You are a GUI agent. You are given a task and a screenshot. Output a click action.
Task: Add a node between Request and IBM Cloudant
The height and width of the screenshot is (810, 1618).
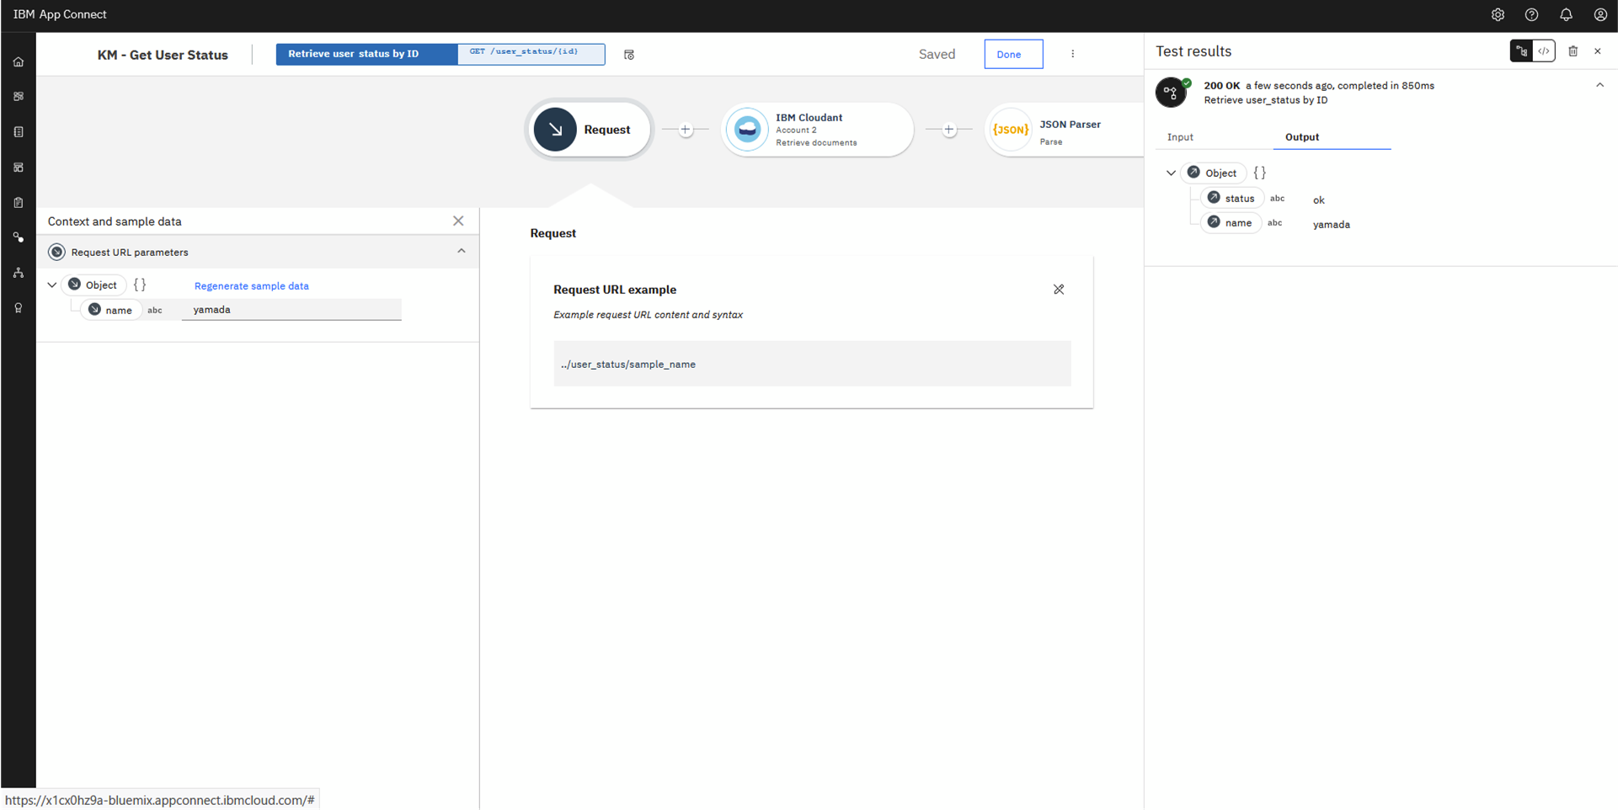coord(686,130)
